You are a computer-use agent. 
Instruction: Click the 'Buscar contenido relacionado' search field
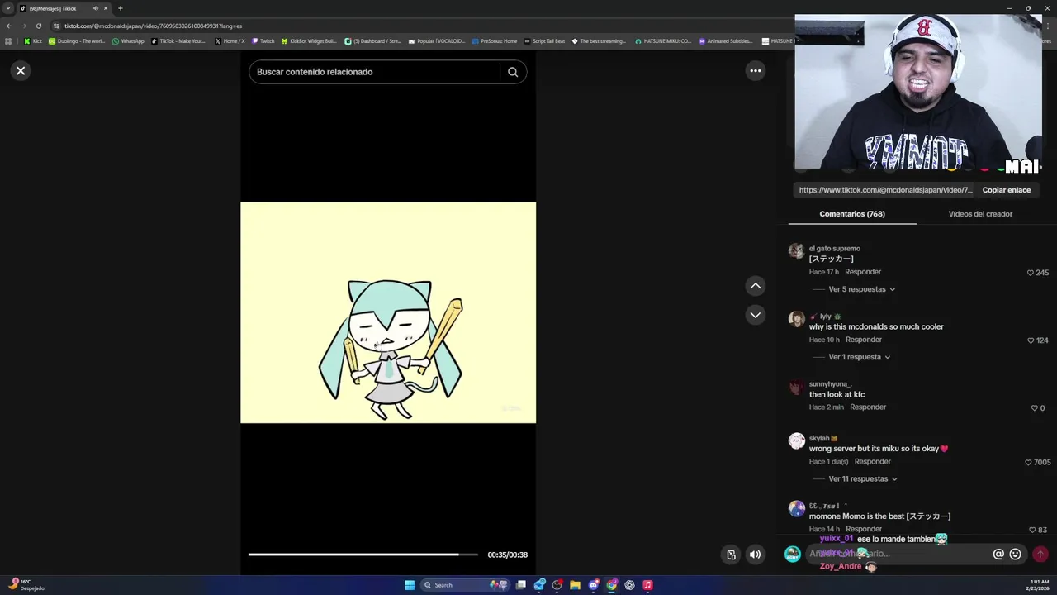[376, 72]
